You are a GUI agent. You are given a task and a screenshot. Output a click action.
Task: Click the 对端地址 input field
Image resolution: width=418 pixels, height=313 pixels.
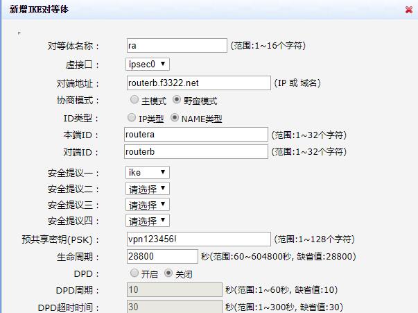pos(198,83)
